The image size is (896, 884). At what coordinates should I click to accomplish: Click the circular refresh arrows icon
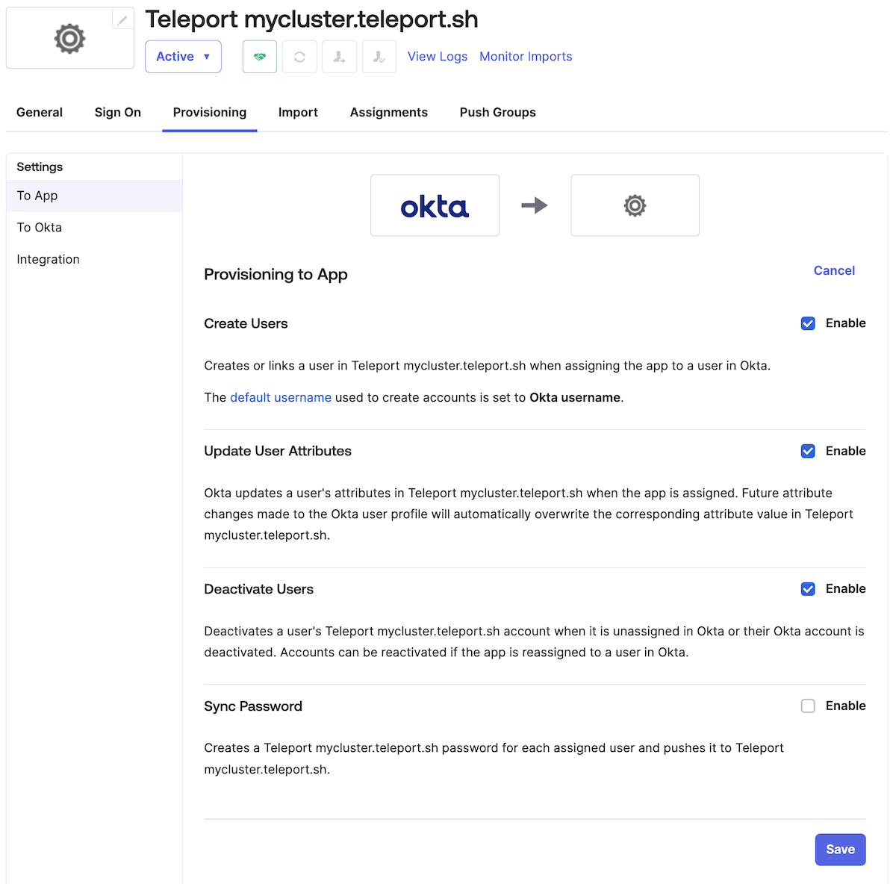pos(299,57)
